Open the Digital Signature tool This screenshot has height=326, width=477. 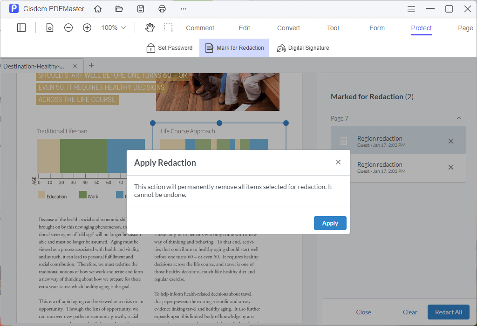point(303,48)
